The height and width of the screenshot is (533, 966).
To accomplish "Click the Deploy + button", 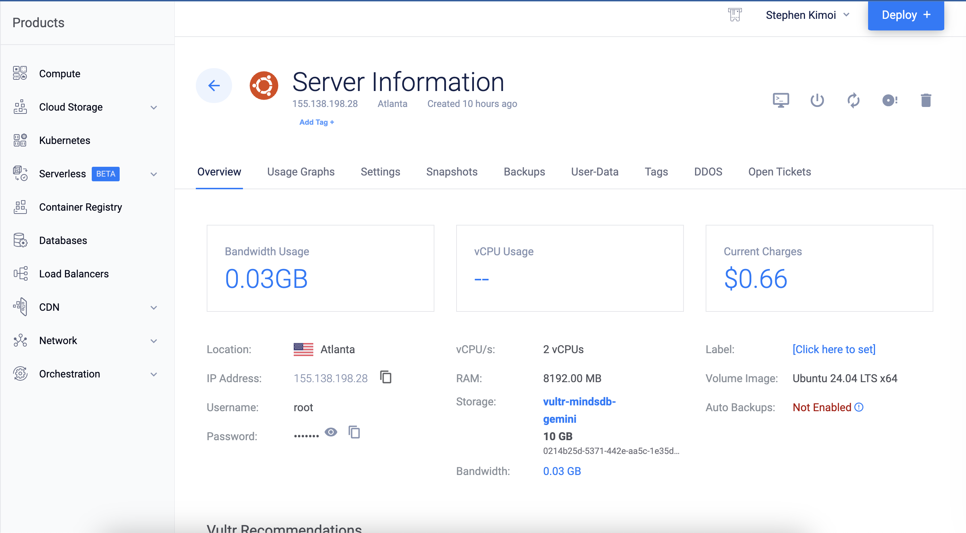I will point(906,15).
